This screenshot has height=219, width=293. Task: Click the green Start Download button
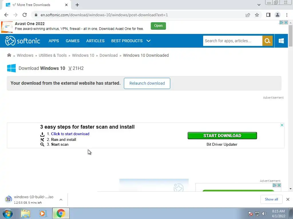pos(222,135)
